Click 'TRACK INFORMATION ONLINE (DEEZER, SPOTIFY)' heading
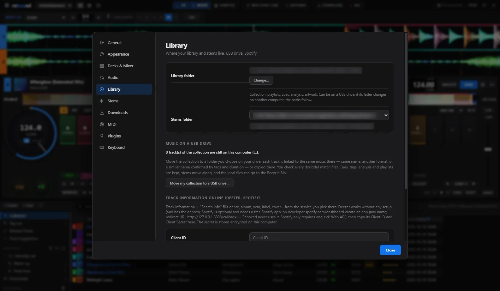The height and width of the screenshot is (291, 500). 213,198
